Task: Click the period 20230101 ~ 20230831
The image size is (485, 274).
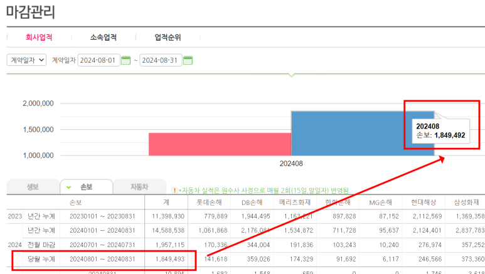Action: [x=102, y=216]
